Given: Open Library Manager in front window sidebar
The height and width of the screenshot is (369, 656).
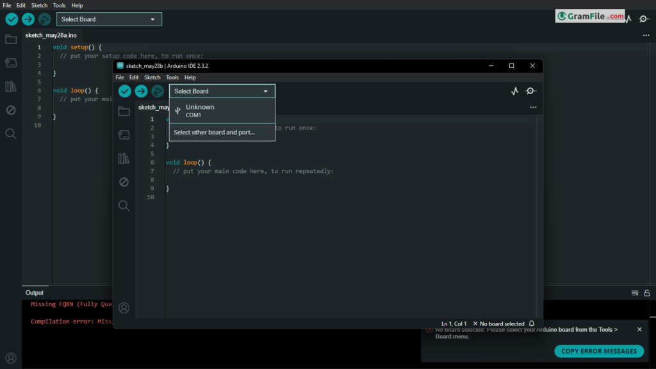Looking at the screenshot, I should [124, 158].
